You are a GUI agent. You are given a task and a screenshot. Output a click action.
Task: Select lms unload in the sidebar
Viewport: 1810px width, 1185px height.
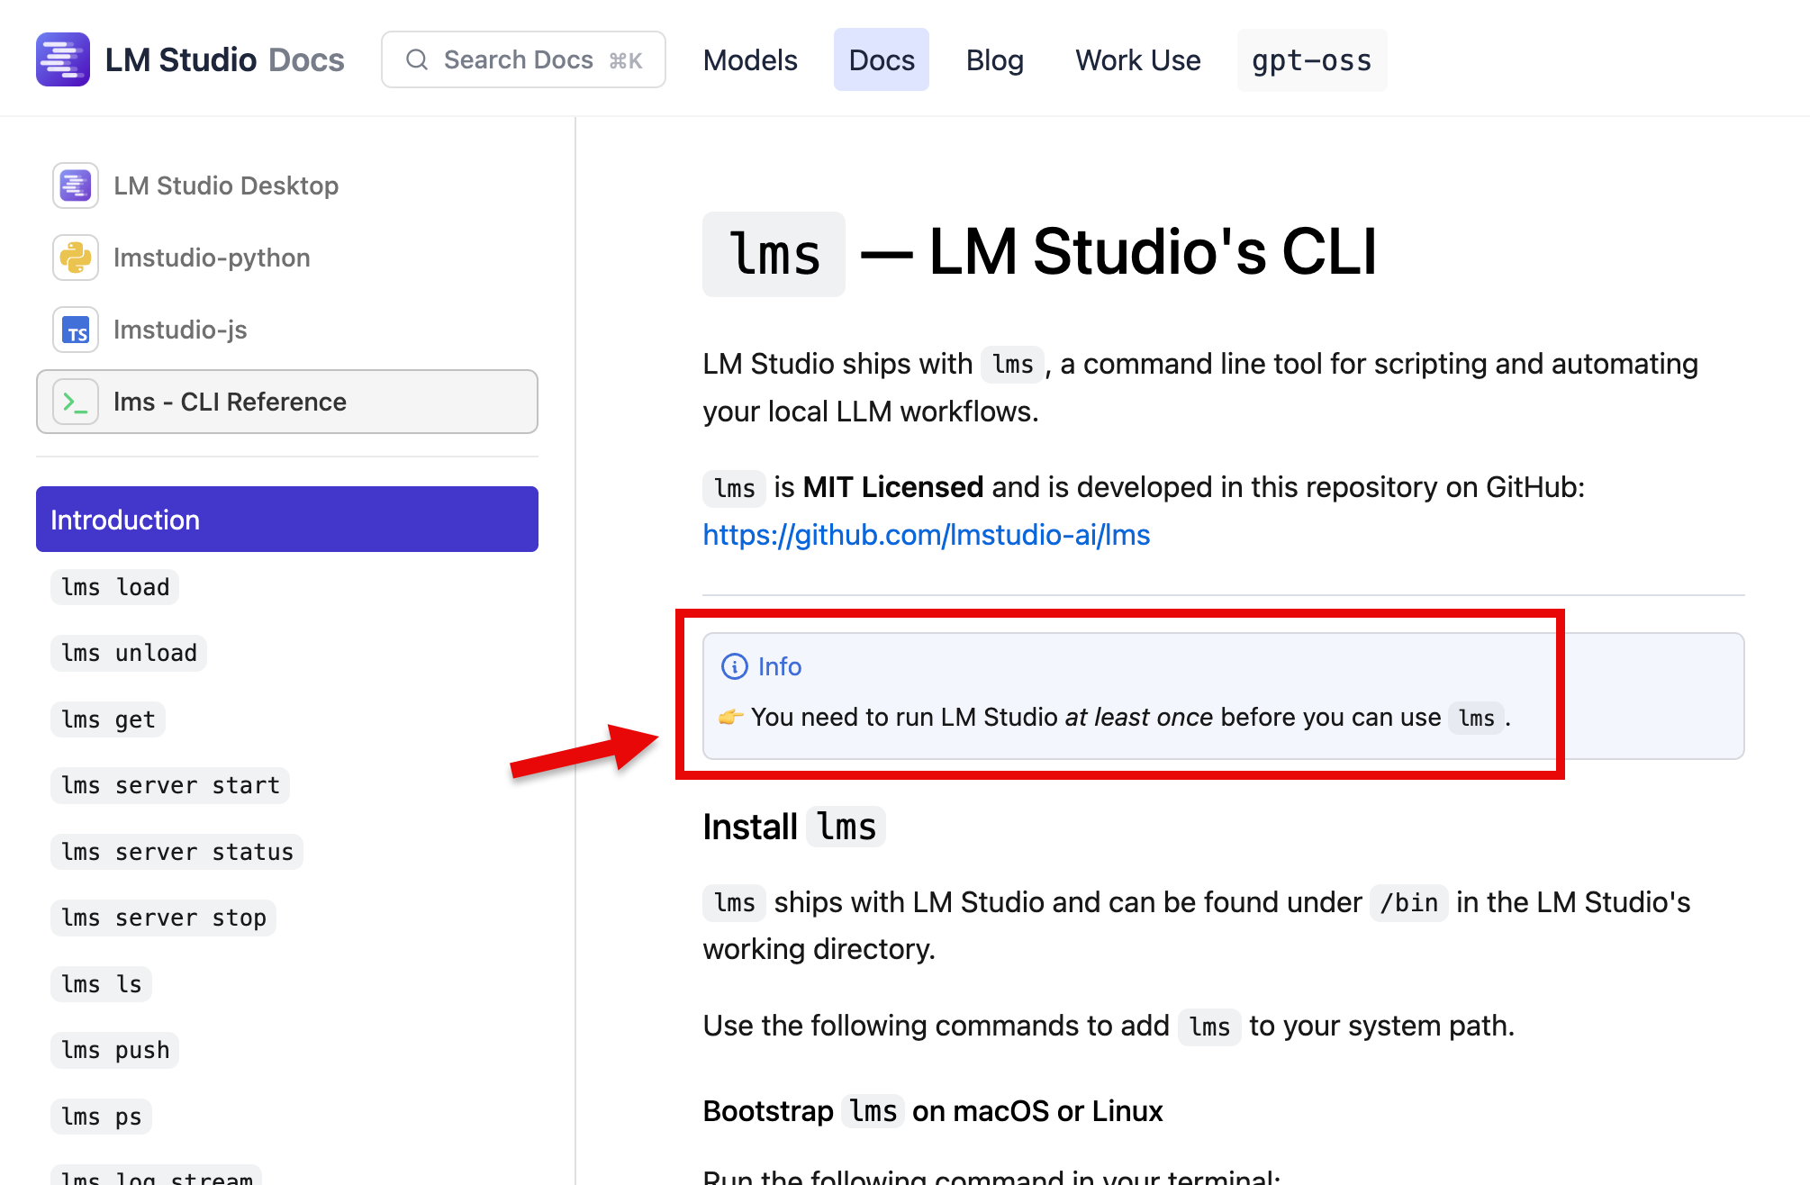coord(128,653)
